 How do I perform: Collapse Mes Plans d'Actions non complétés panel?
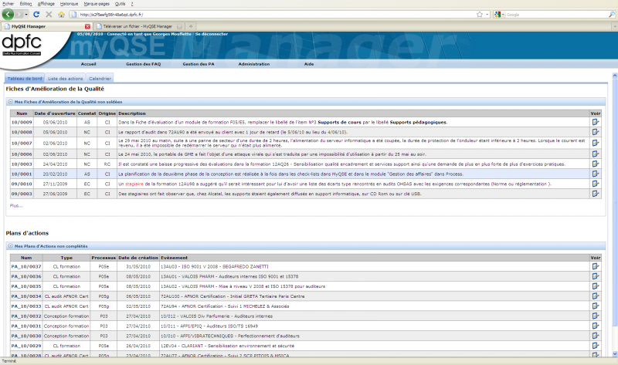click(11, 246)
